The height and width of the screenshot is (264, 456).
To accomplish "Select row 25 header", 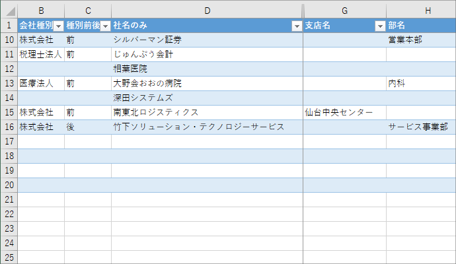I will 9,257.
